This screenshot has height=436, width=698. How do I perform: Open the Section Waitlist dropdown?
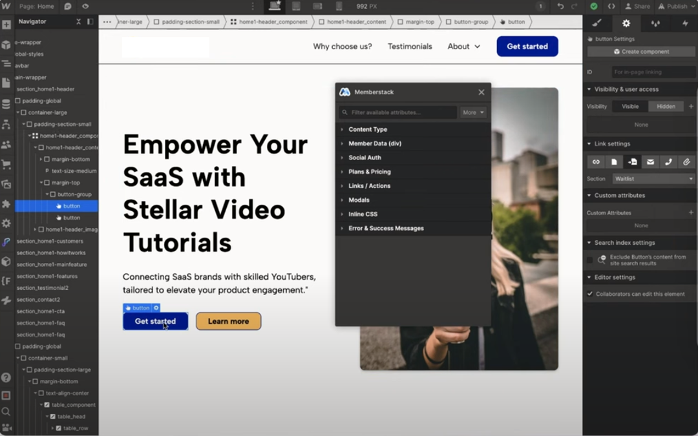pyautogui.click(x=653, y=179)
